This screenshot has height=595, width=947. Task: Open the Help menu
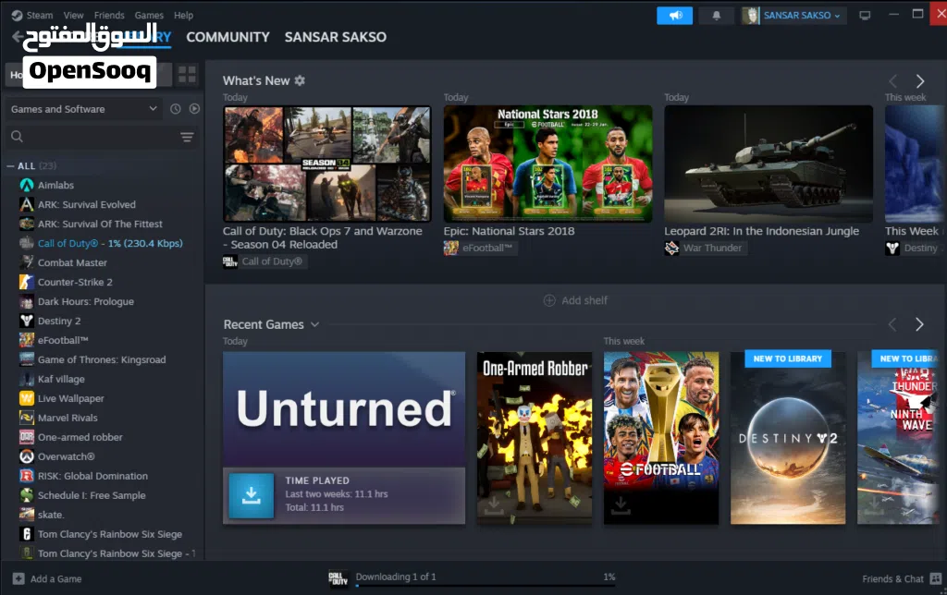pos(184,16)
